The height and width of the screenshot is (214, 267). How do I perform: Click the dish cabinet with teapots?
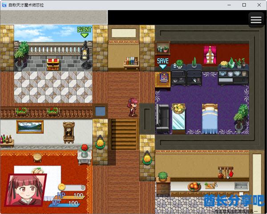[x=234, y=77]
